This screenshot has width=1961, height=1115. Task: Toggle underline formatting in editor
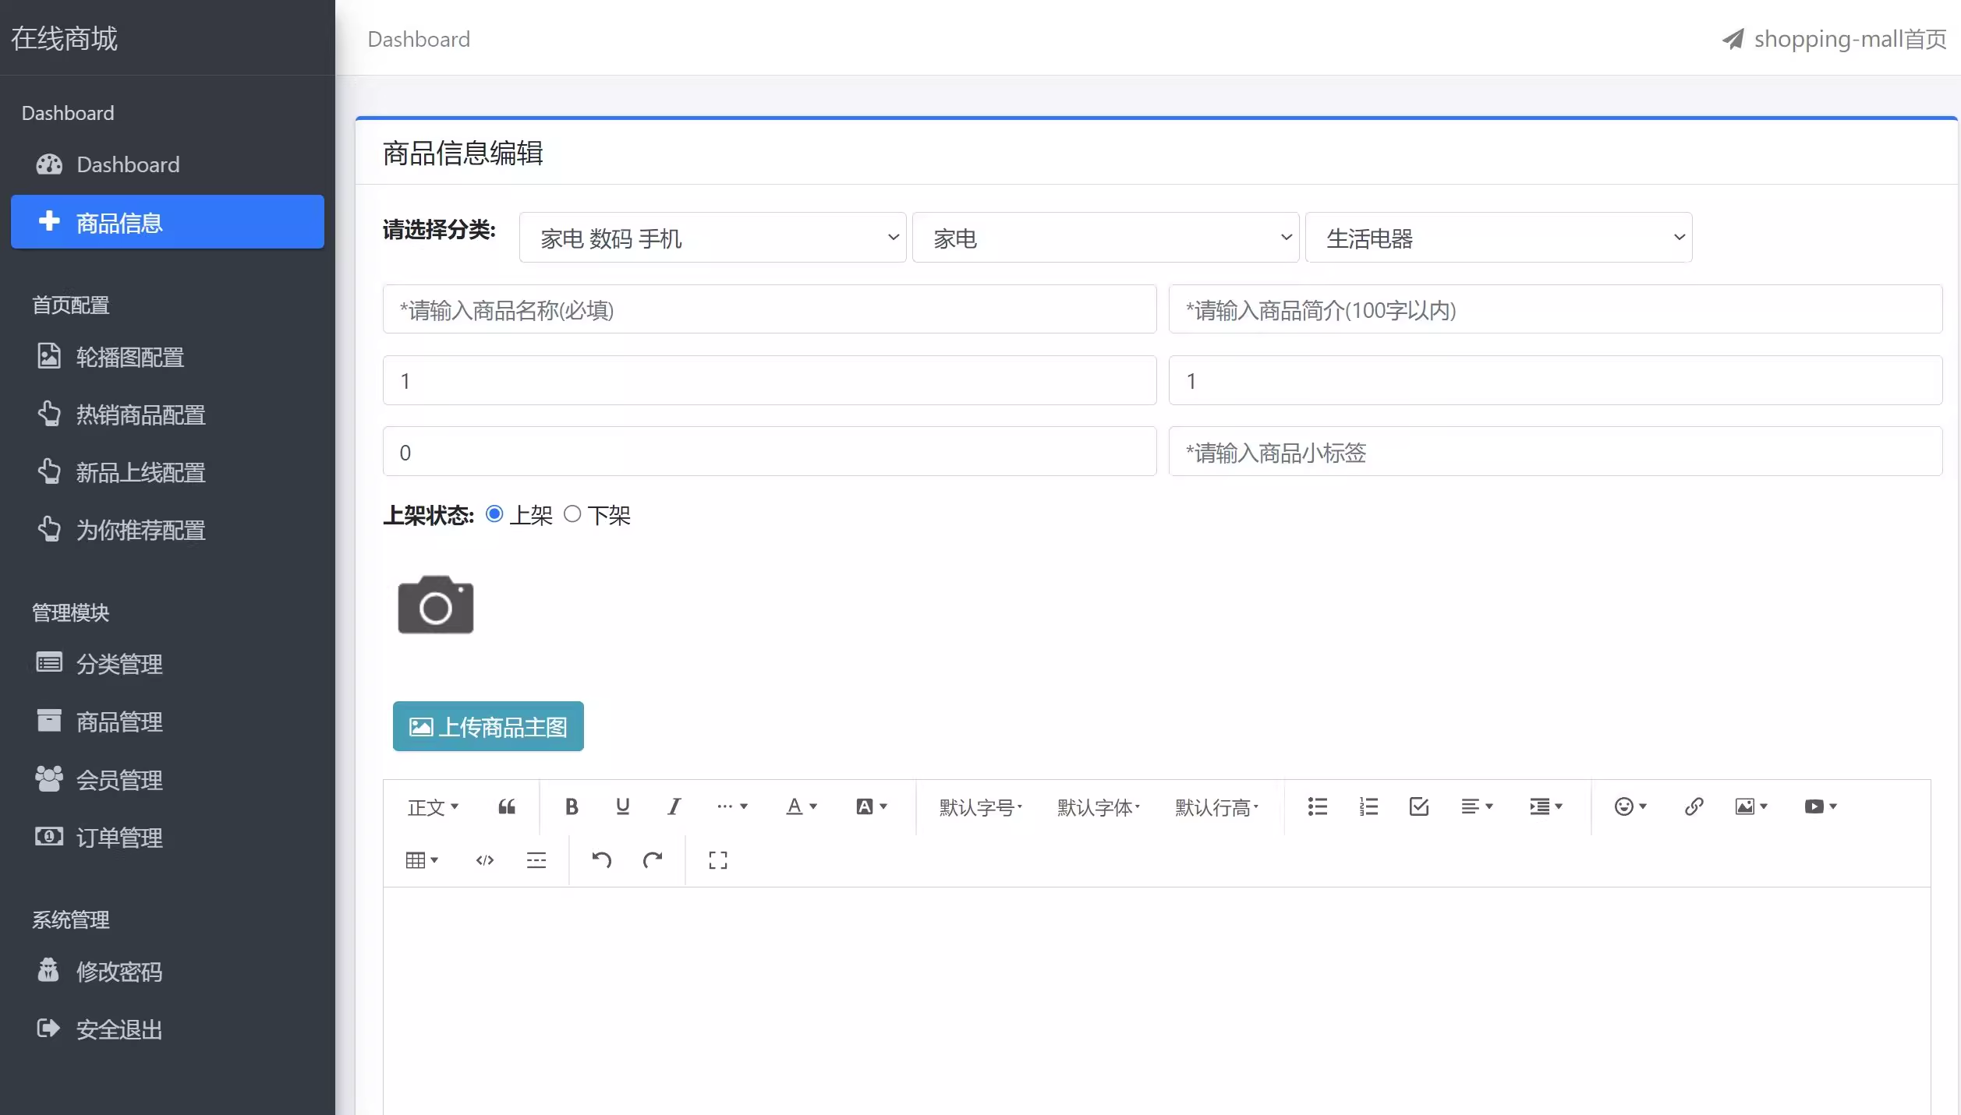pyautogui.click(x=622, y=806)
